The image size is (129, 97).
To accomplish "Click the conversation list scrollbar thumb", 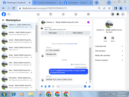I will coord(36,39).
